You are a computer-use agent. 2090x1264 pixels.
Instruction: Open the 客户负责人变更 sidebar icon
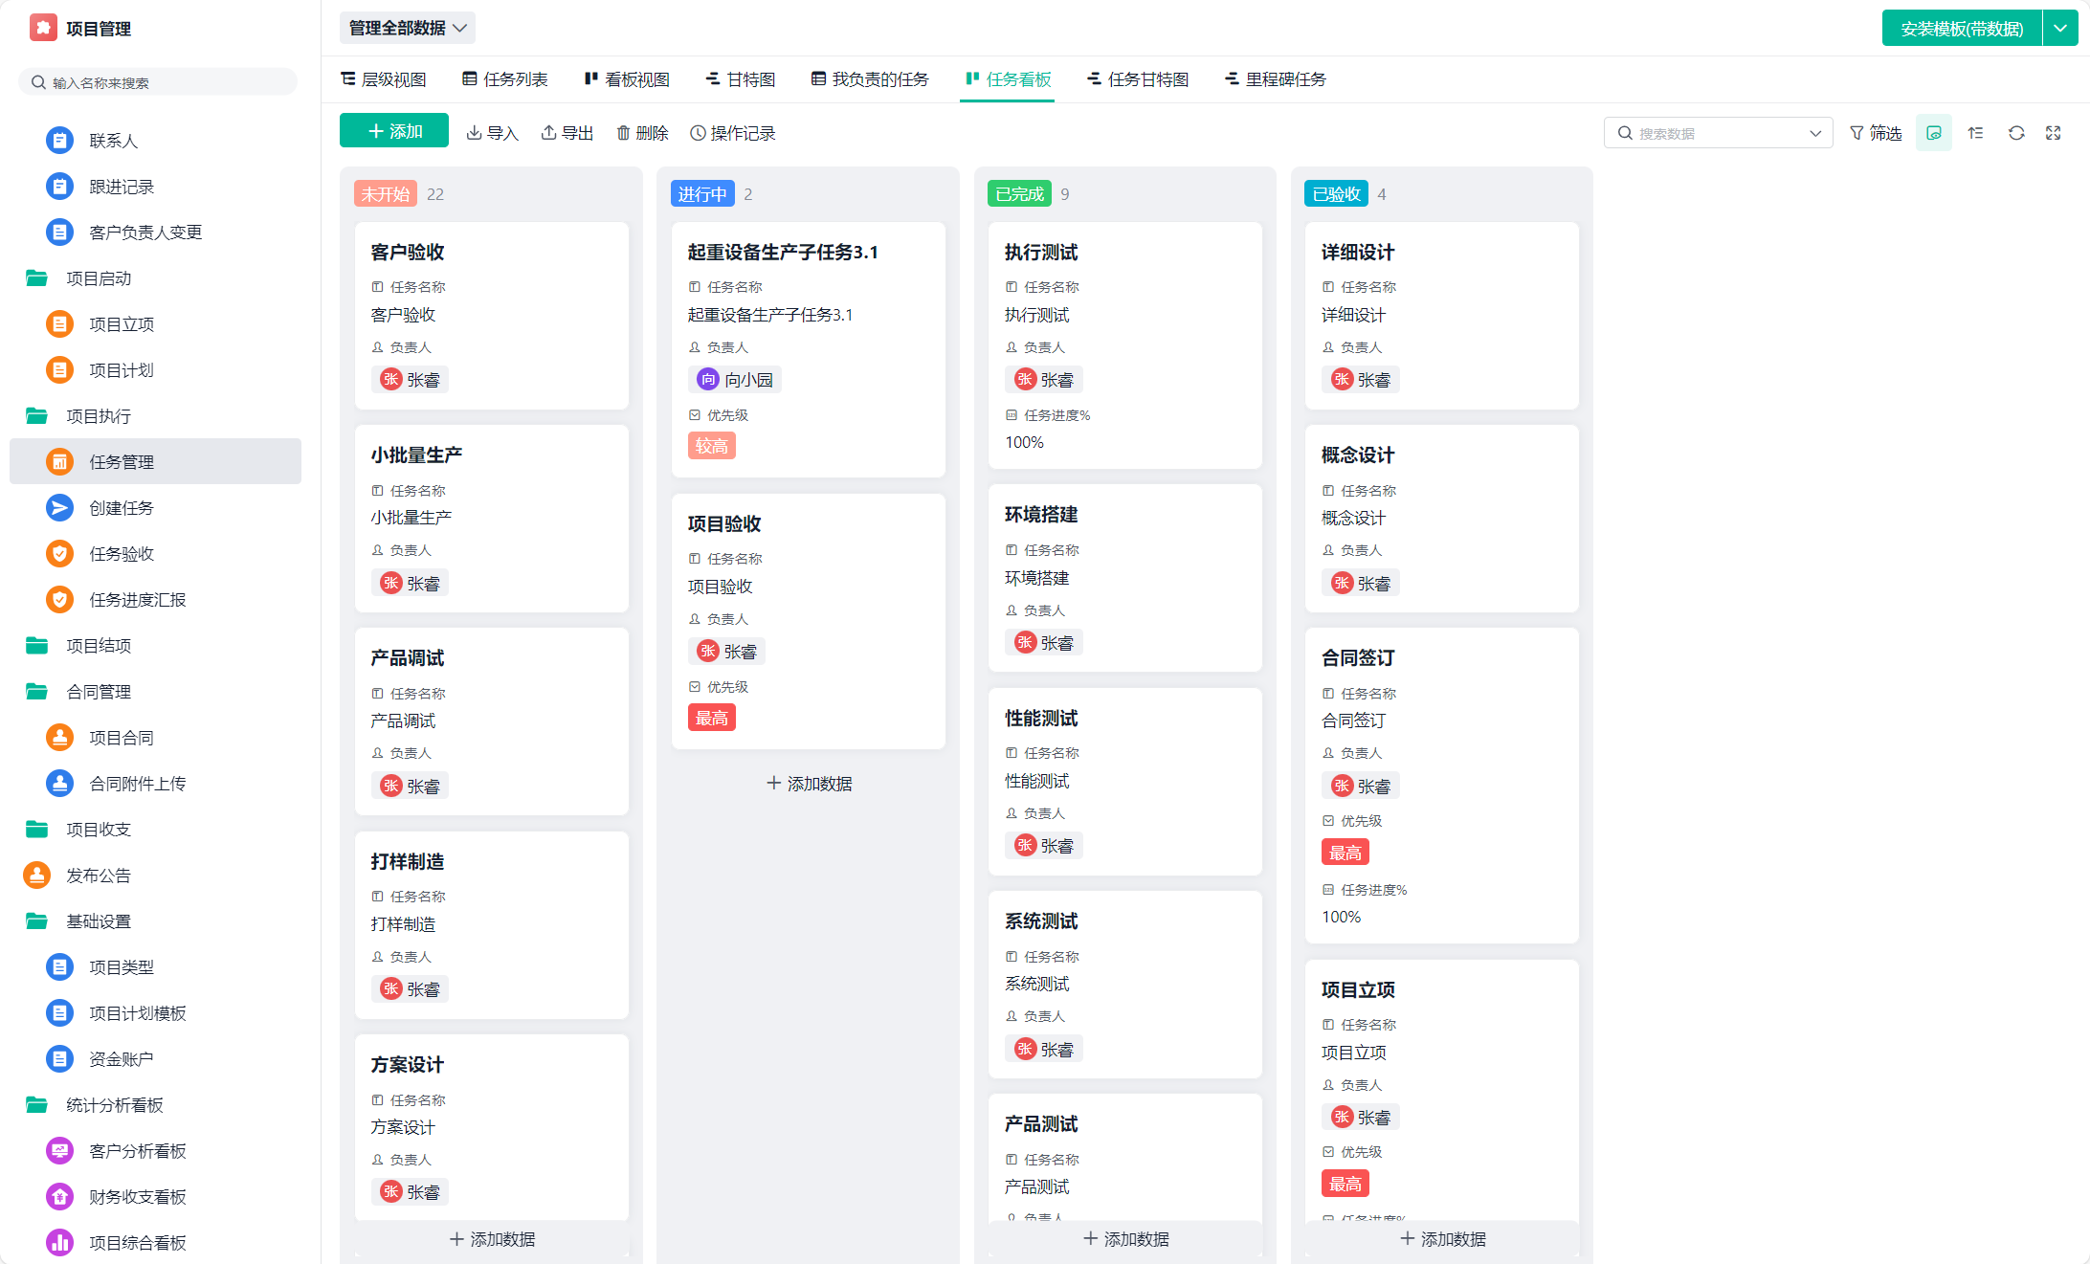59,233
